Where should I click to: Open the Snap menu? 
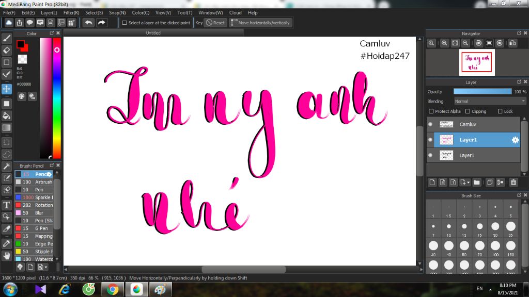[x=117, y=12]
